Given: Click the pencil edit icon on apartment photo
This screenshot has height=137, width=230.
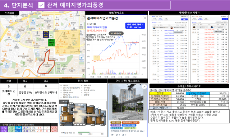Looking at the screenshot, I should tap(144, 87).
